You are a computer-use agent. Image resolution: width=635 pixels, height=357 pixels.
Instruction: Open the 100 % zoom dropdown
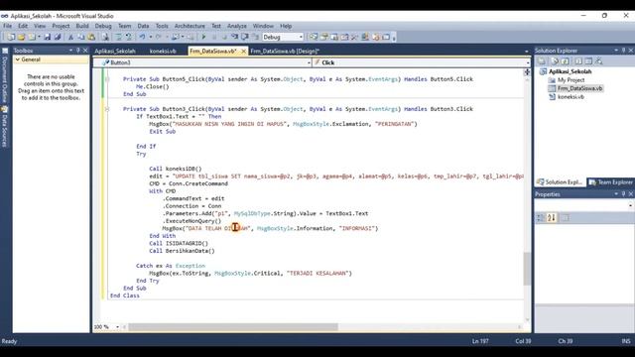[117, 326]
